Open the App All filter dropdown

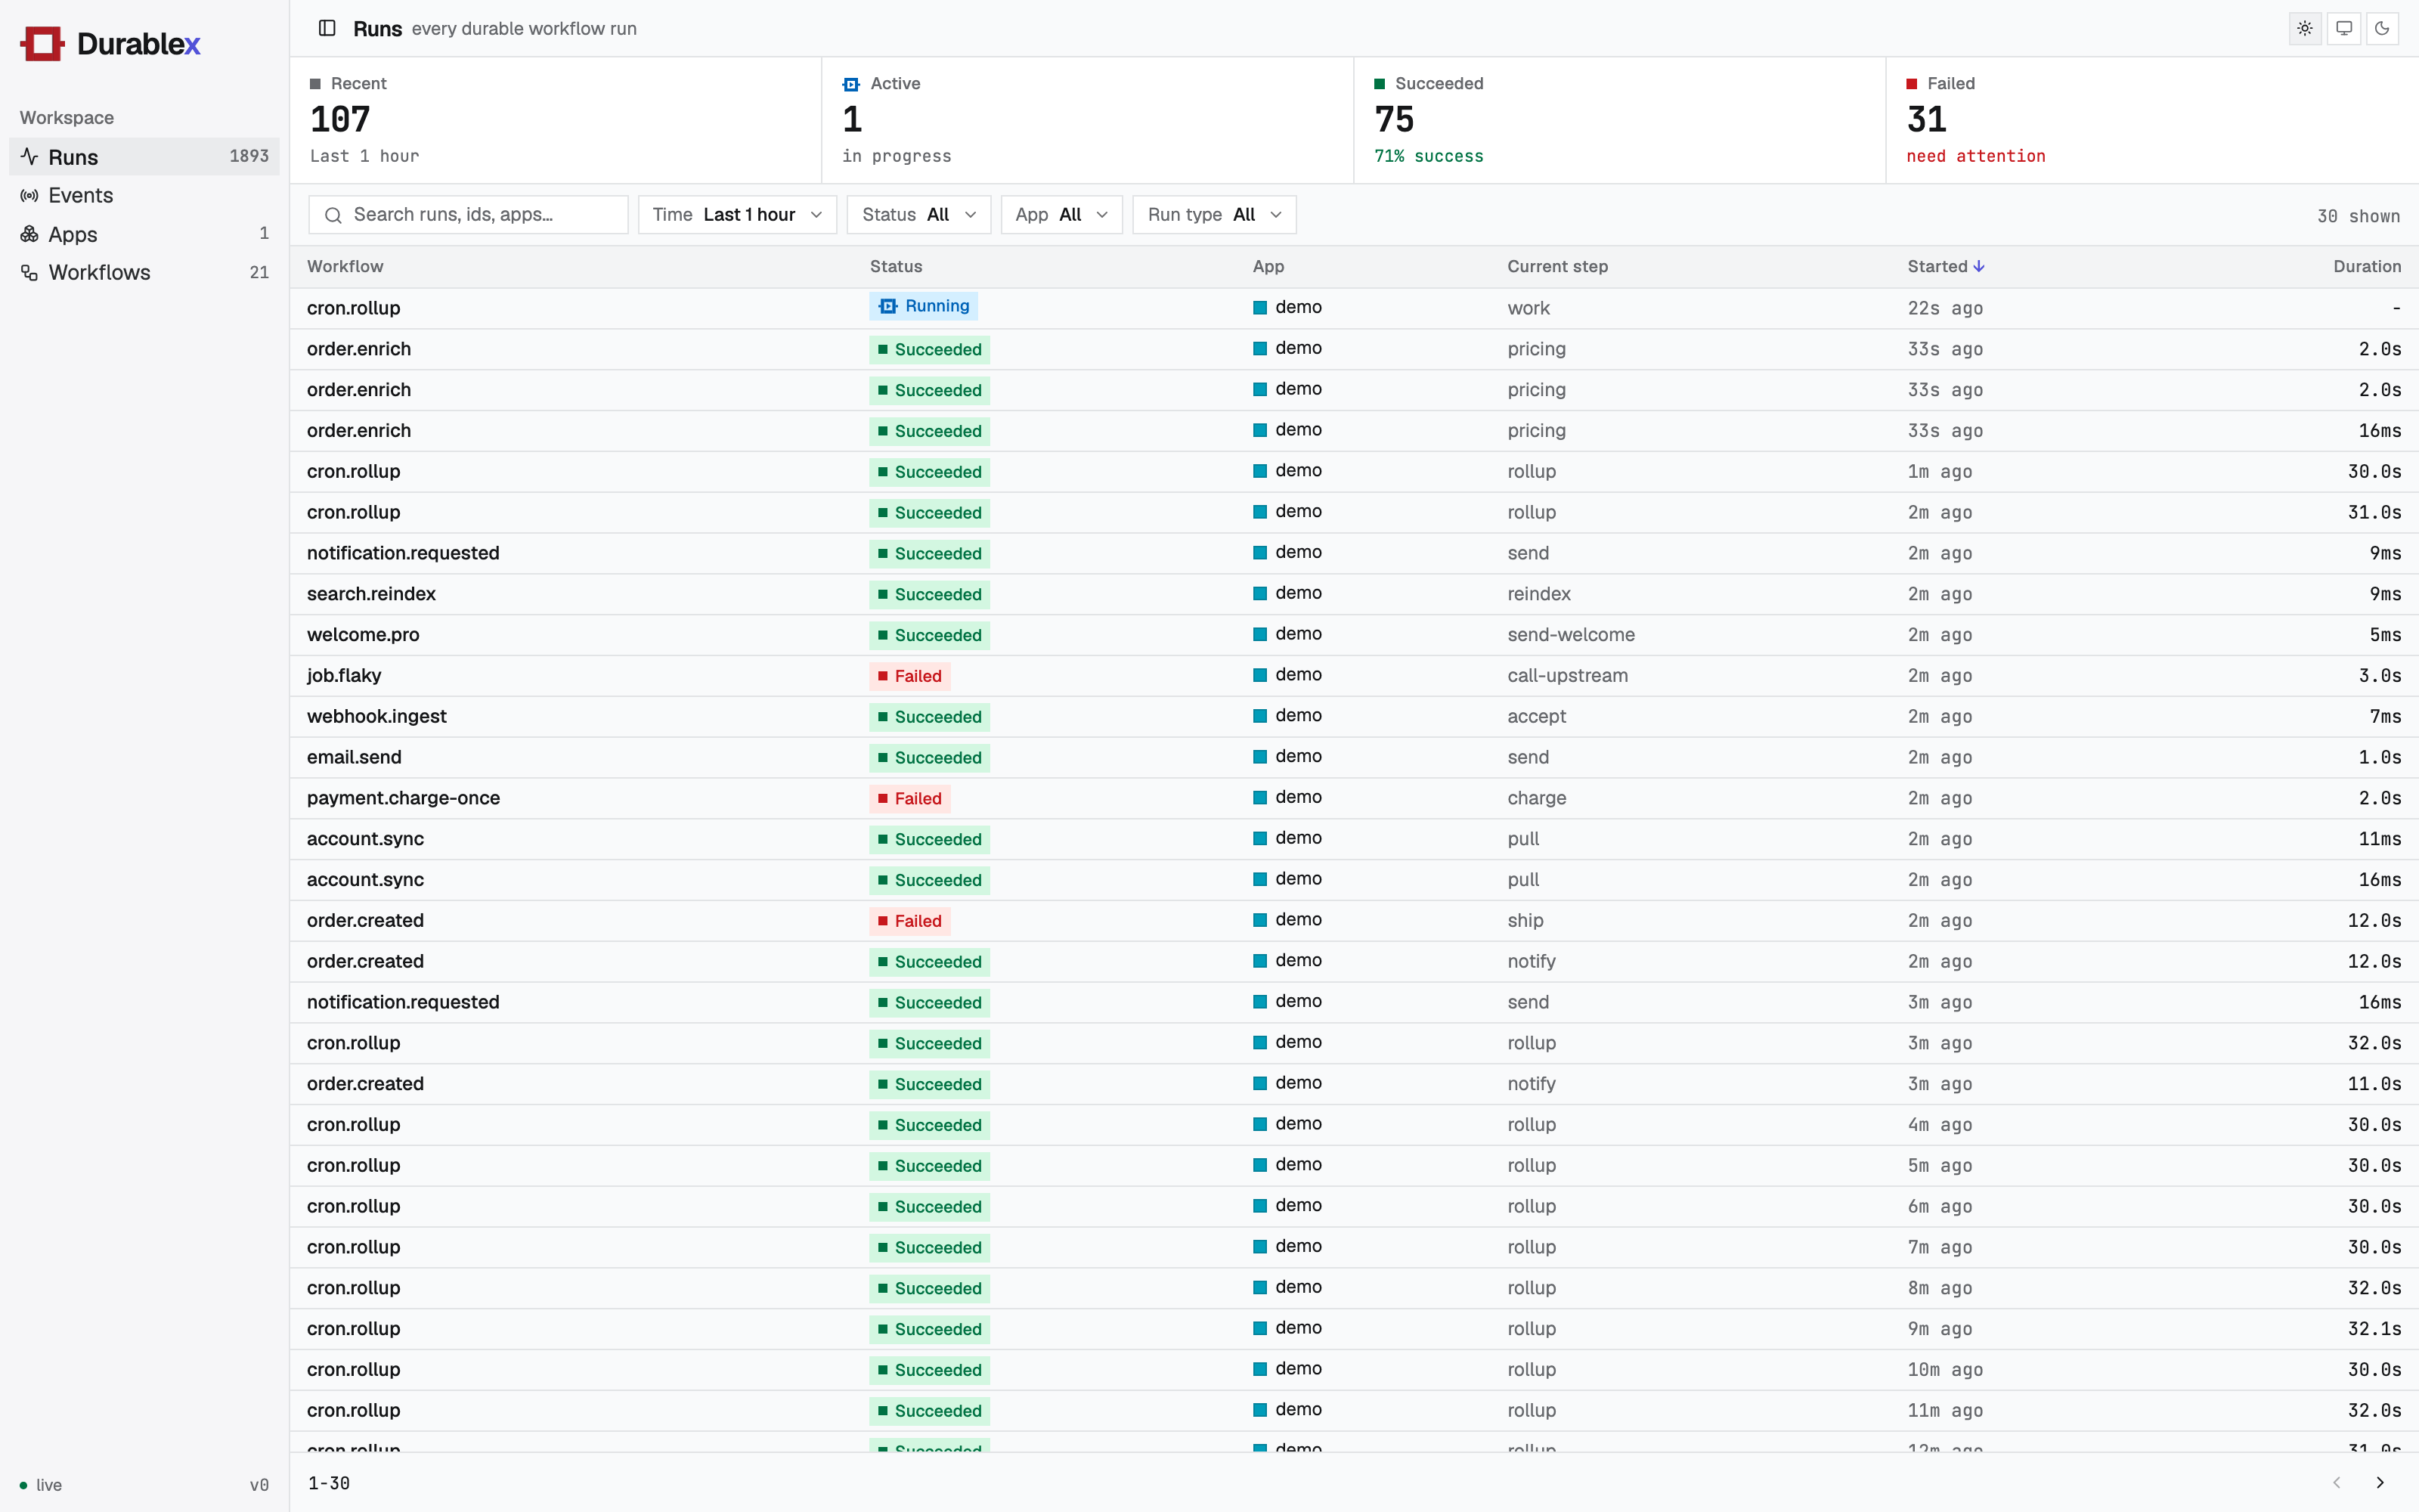pos(1061,215)
